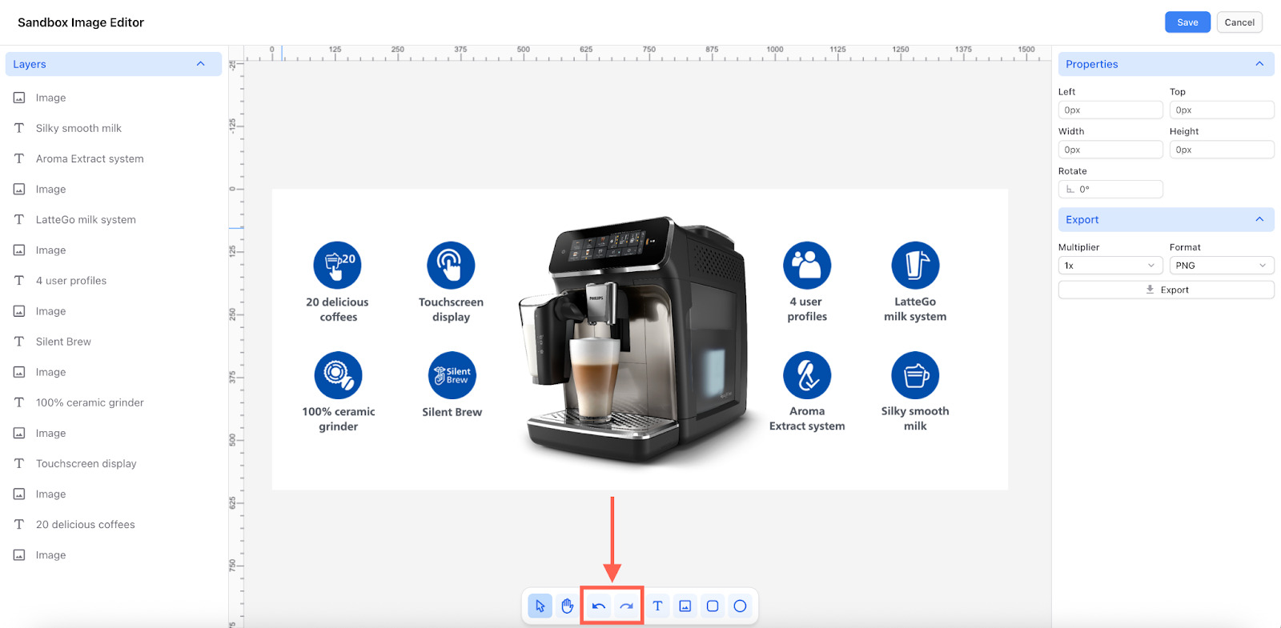Viewport: 1281px width, 628px height.
Task: Select the circle shape tool
Action: [741, 606]
